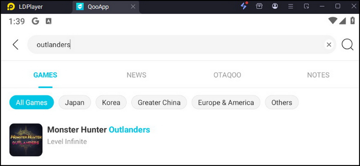360x166 pixels.
Task: Filter results by Korea
Action: tap(111, 103)
